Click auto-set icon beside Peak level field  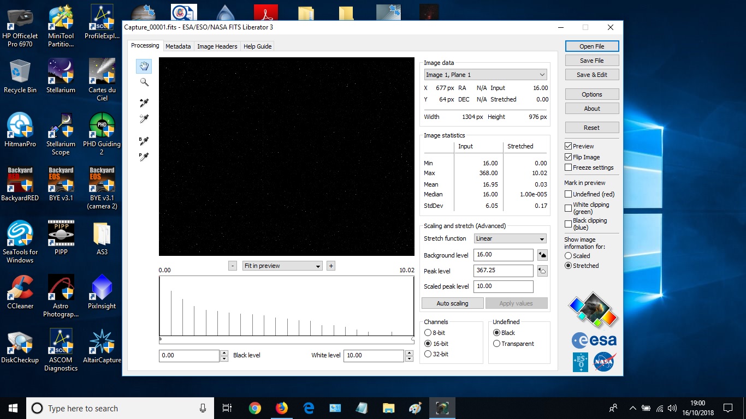(542, 271)
